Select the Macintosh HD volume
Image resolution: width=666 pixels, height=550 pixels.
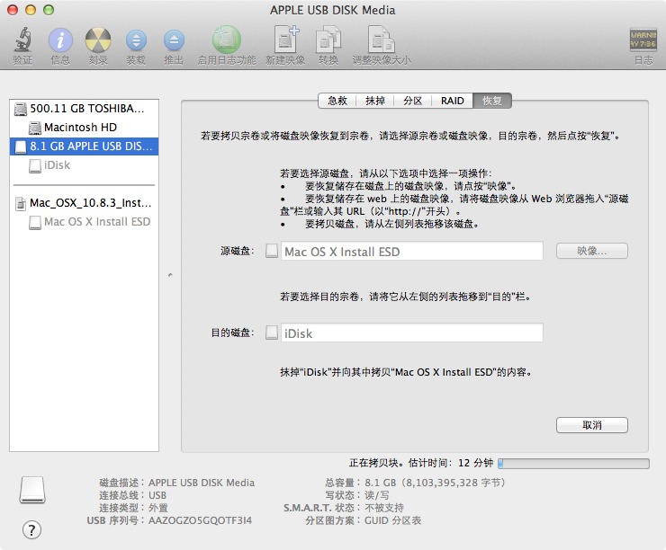coord(84,128)
